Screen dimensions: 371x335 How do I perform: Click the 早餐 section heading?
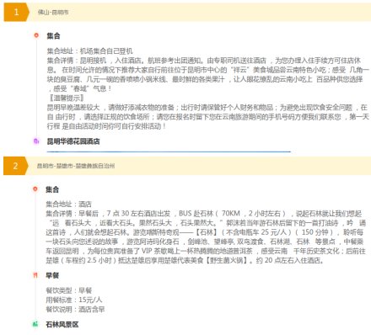pyautogui.click(x=52, y=275)
